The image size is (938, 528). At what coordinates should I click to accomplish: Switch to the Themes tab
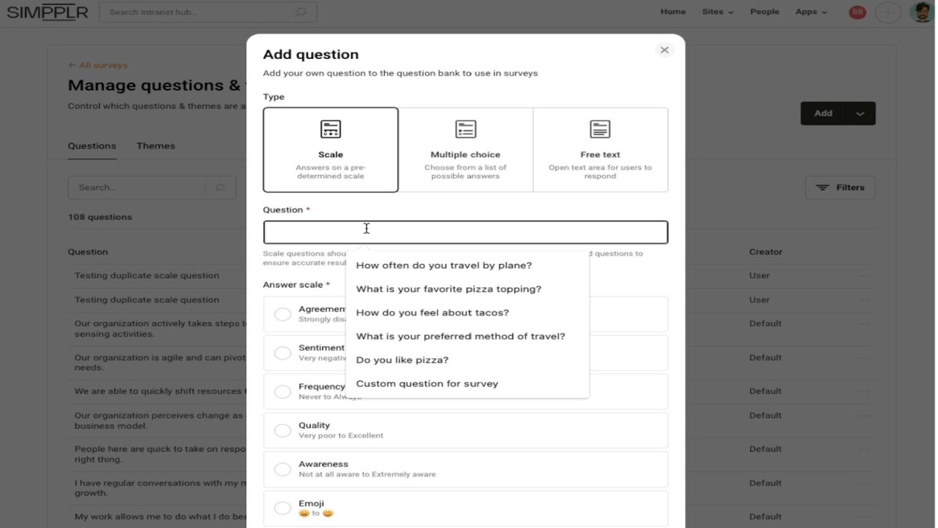coord(156,145)
